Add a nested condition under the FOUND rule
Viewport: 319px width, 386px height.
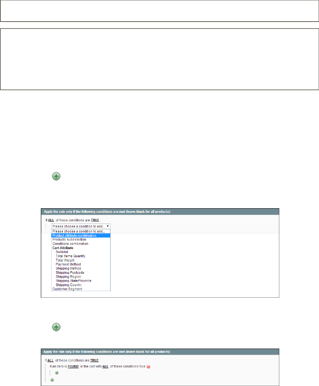coord(57,373)
